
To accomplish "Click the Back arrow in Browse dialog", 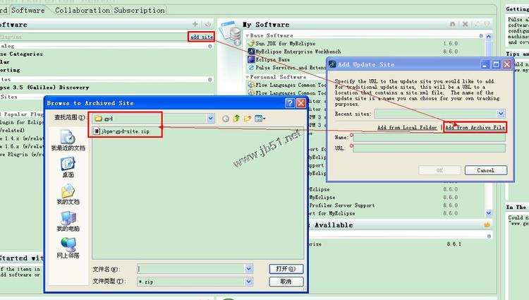I will pyautogui.click(x=226, y=119).
